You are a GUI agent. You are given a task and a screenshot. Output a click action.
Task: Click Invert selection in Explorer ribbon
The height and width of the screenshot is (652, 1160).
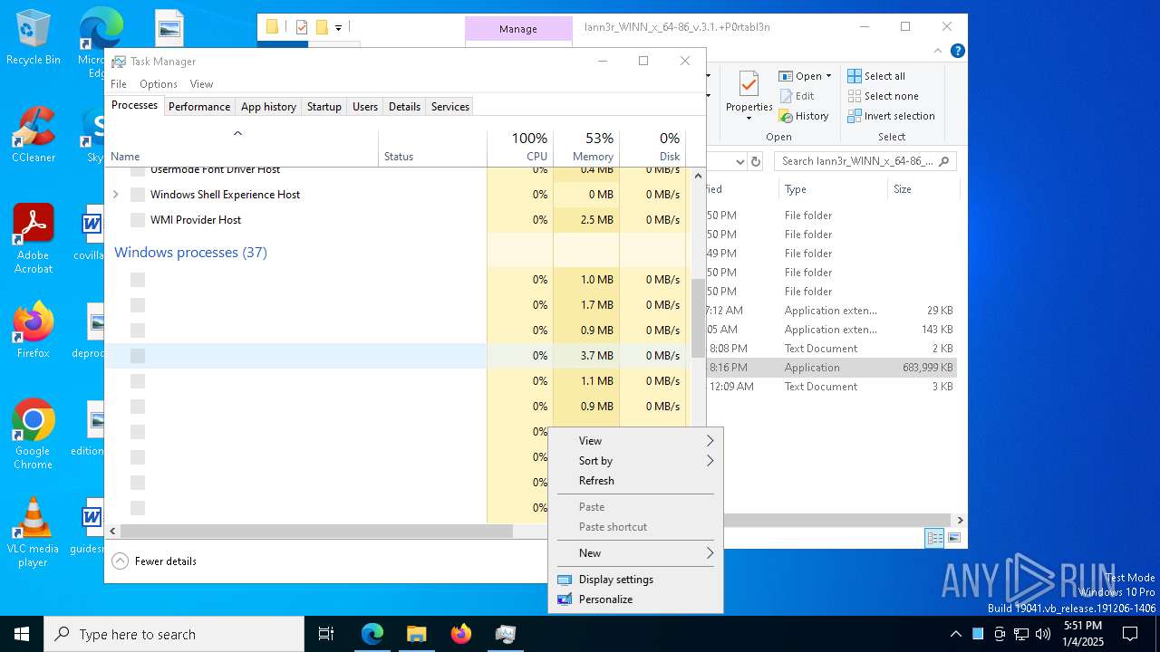(x=892, y=116)
